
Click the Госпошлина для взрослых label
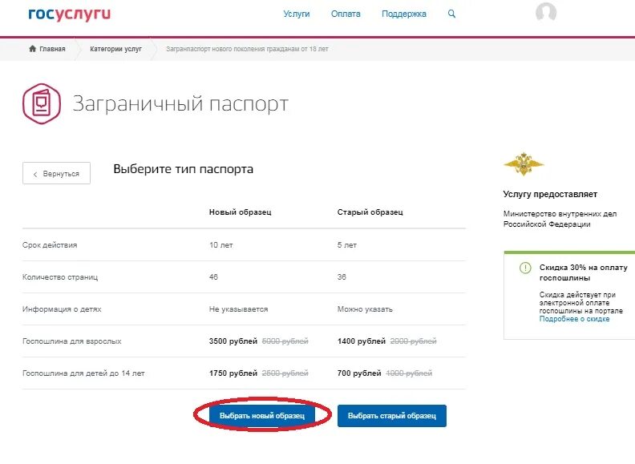point(71,341)
